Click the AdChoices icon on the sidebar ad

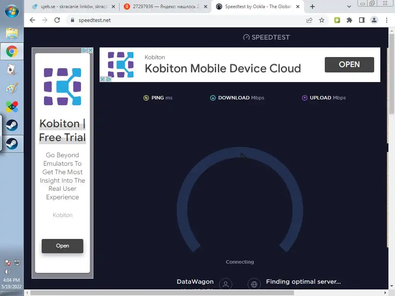click(84, 50)
